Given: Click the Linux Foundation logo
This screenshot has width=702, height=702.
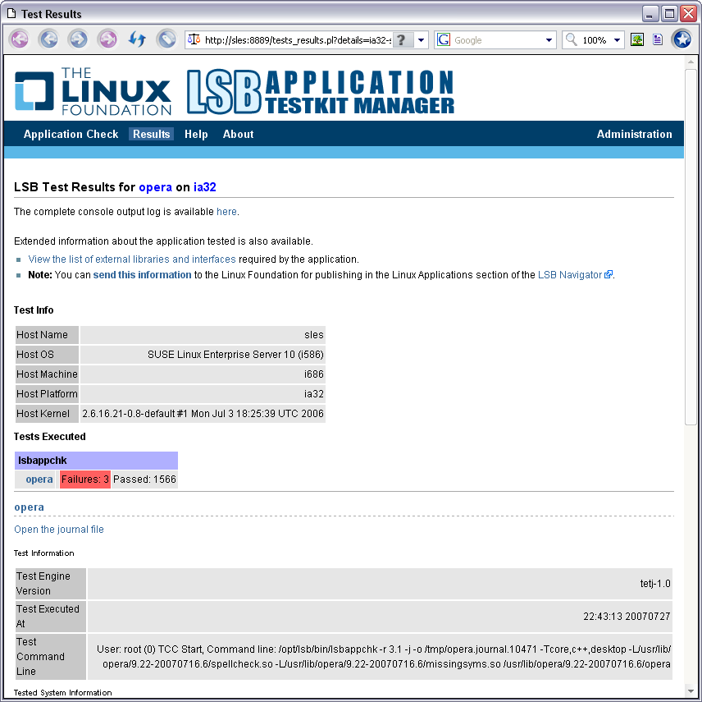Looking at the screenshot, I should (93, 91).
